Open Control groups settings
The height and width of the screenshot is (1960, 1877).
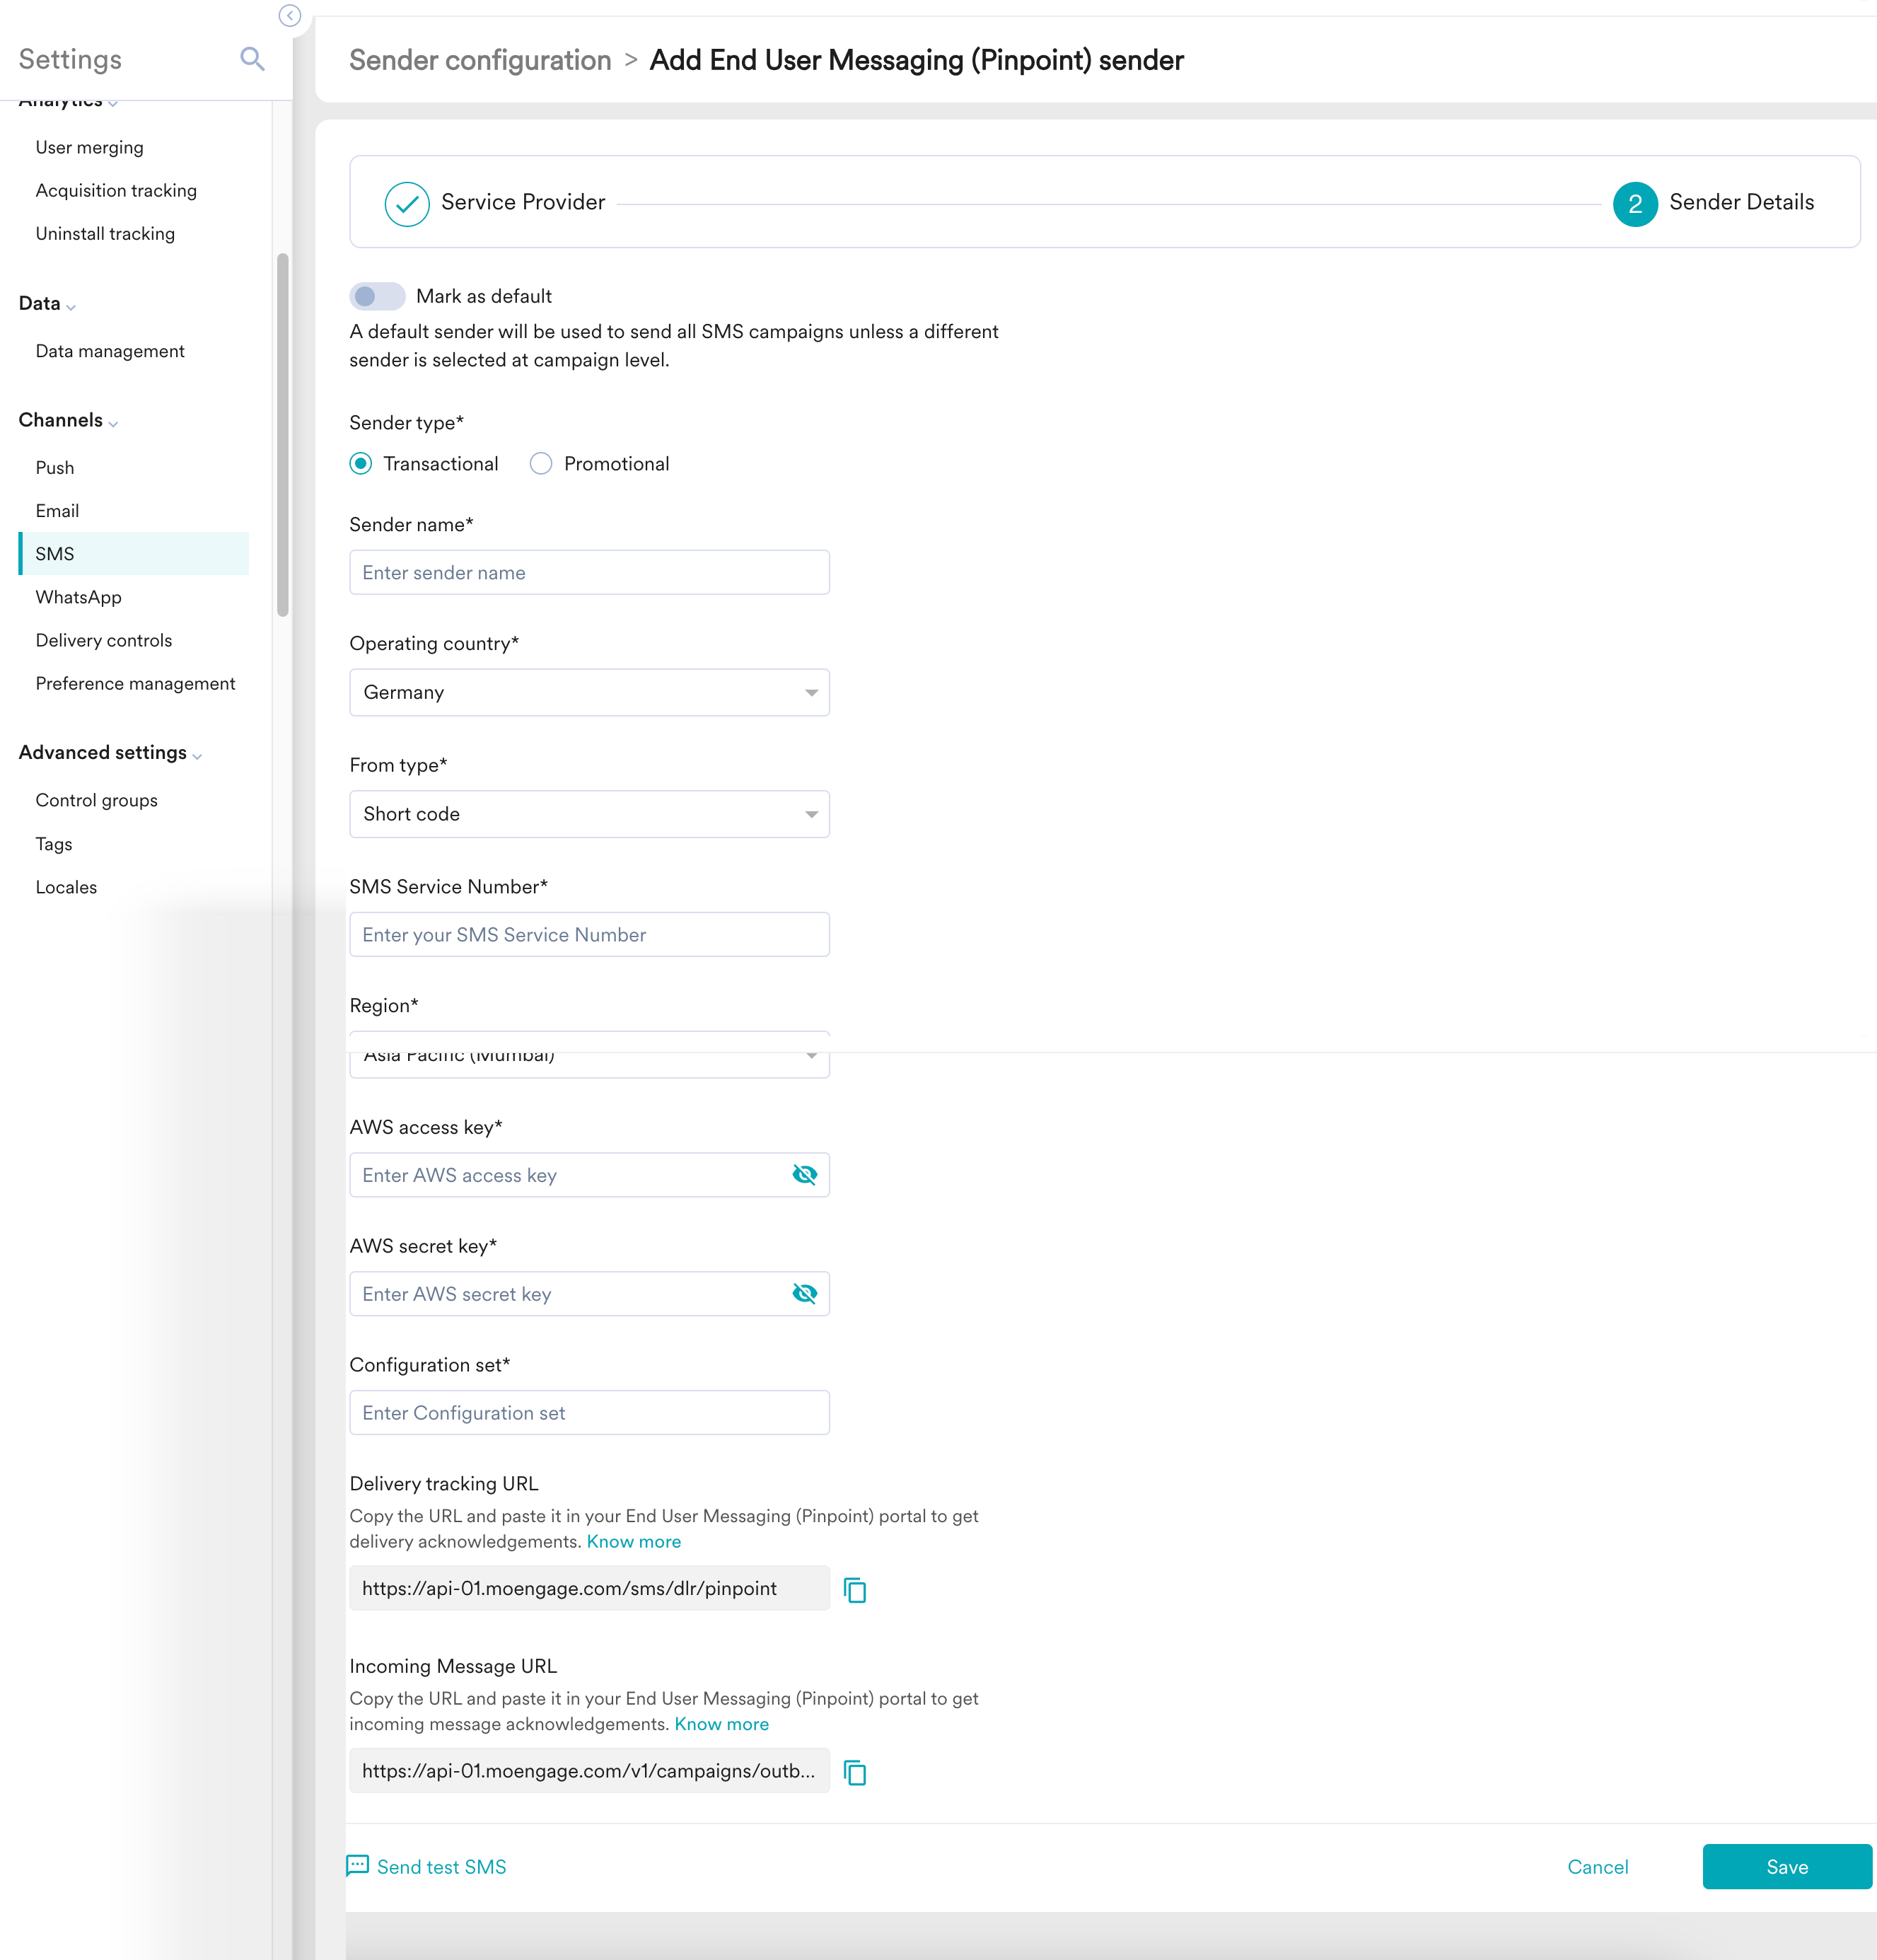coord(97,800)
